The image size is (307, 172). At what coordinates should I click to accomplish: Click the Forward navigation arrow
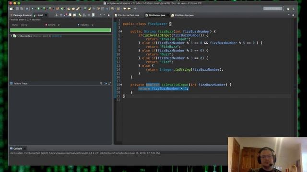pyautogui.click(x=135, y=9)
